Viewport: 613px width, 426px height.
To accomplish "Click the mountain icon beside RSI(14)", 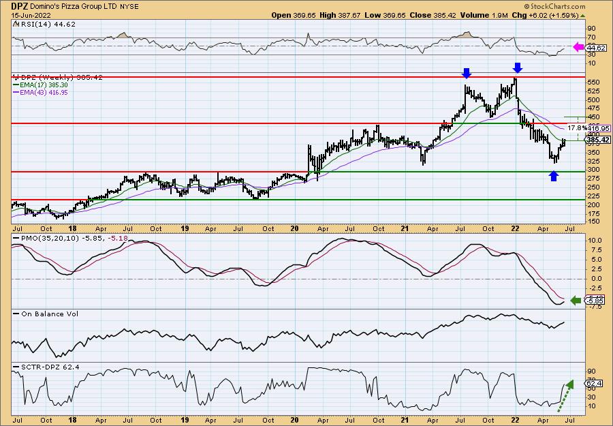I will coord(15,24).
